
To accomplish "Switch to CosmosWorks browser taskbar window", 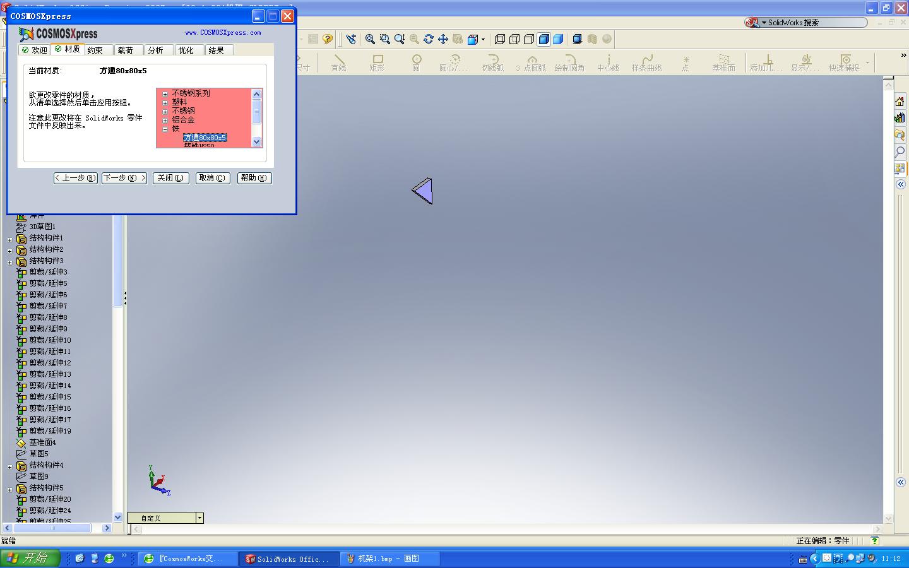I will click(x=187, y=559).
